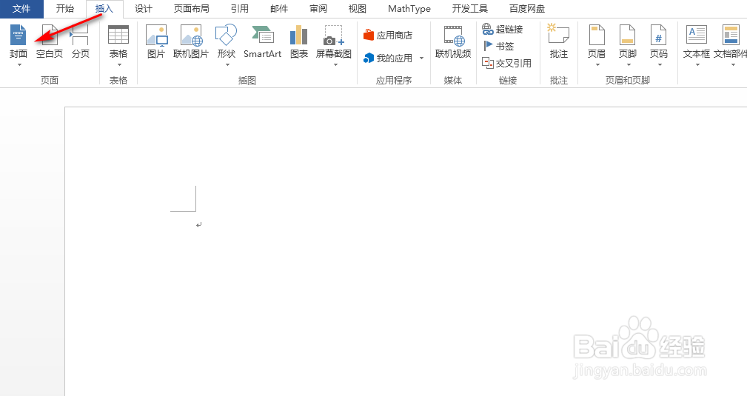This screenshot has width=747, height=396.
Task: Expand the Shapes dropdown arrow
Action: coord(227,65)
